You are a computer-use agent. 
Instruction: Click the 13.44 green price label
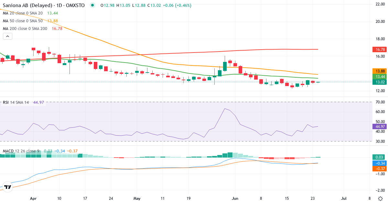(x=380, y=77)
